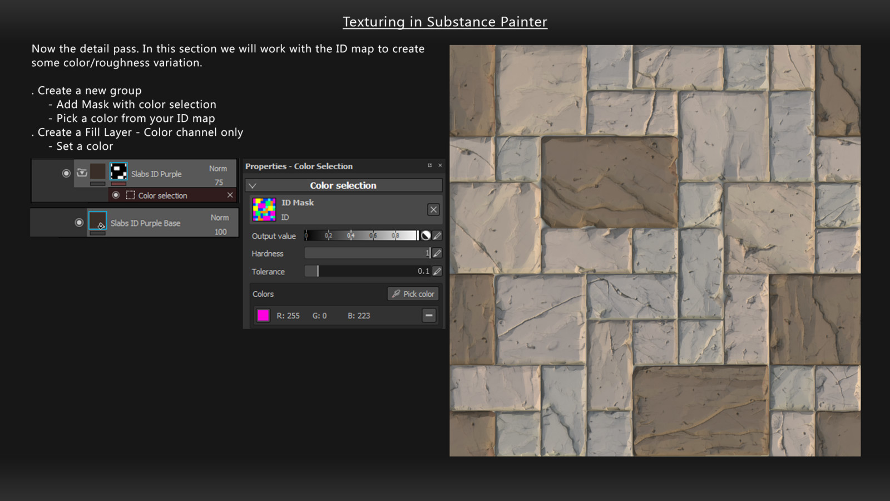Adjust the Hardness slider
This screenshot has width=890, height=501.
[368, 253]
